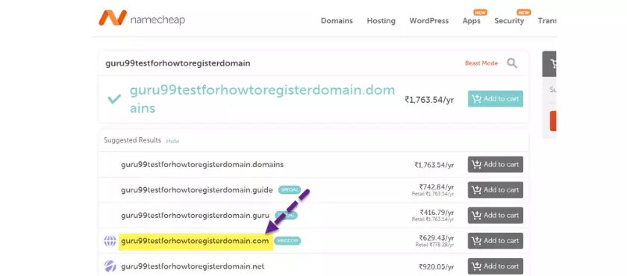
Task: Add the featured .domains result to cart
Action: [496, 98]
